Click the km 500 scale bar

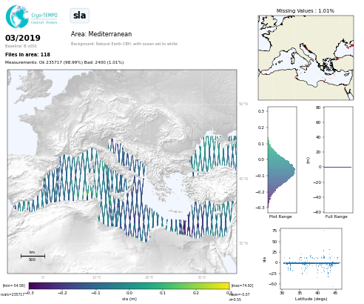coord(33,256)
